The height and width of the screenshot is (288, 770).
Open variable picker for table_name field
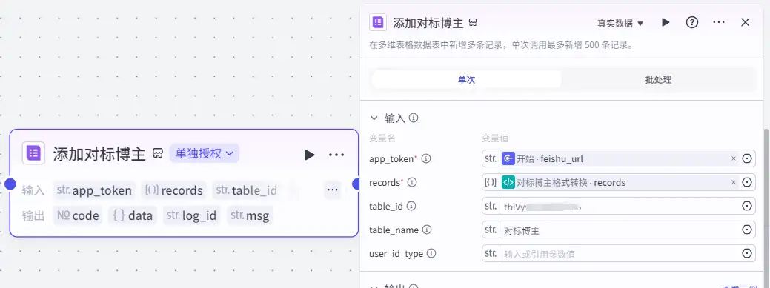pyautogui.click(x=747, y=230)
